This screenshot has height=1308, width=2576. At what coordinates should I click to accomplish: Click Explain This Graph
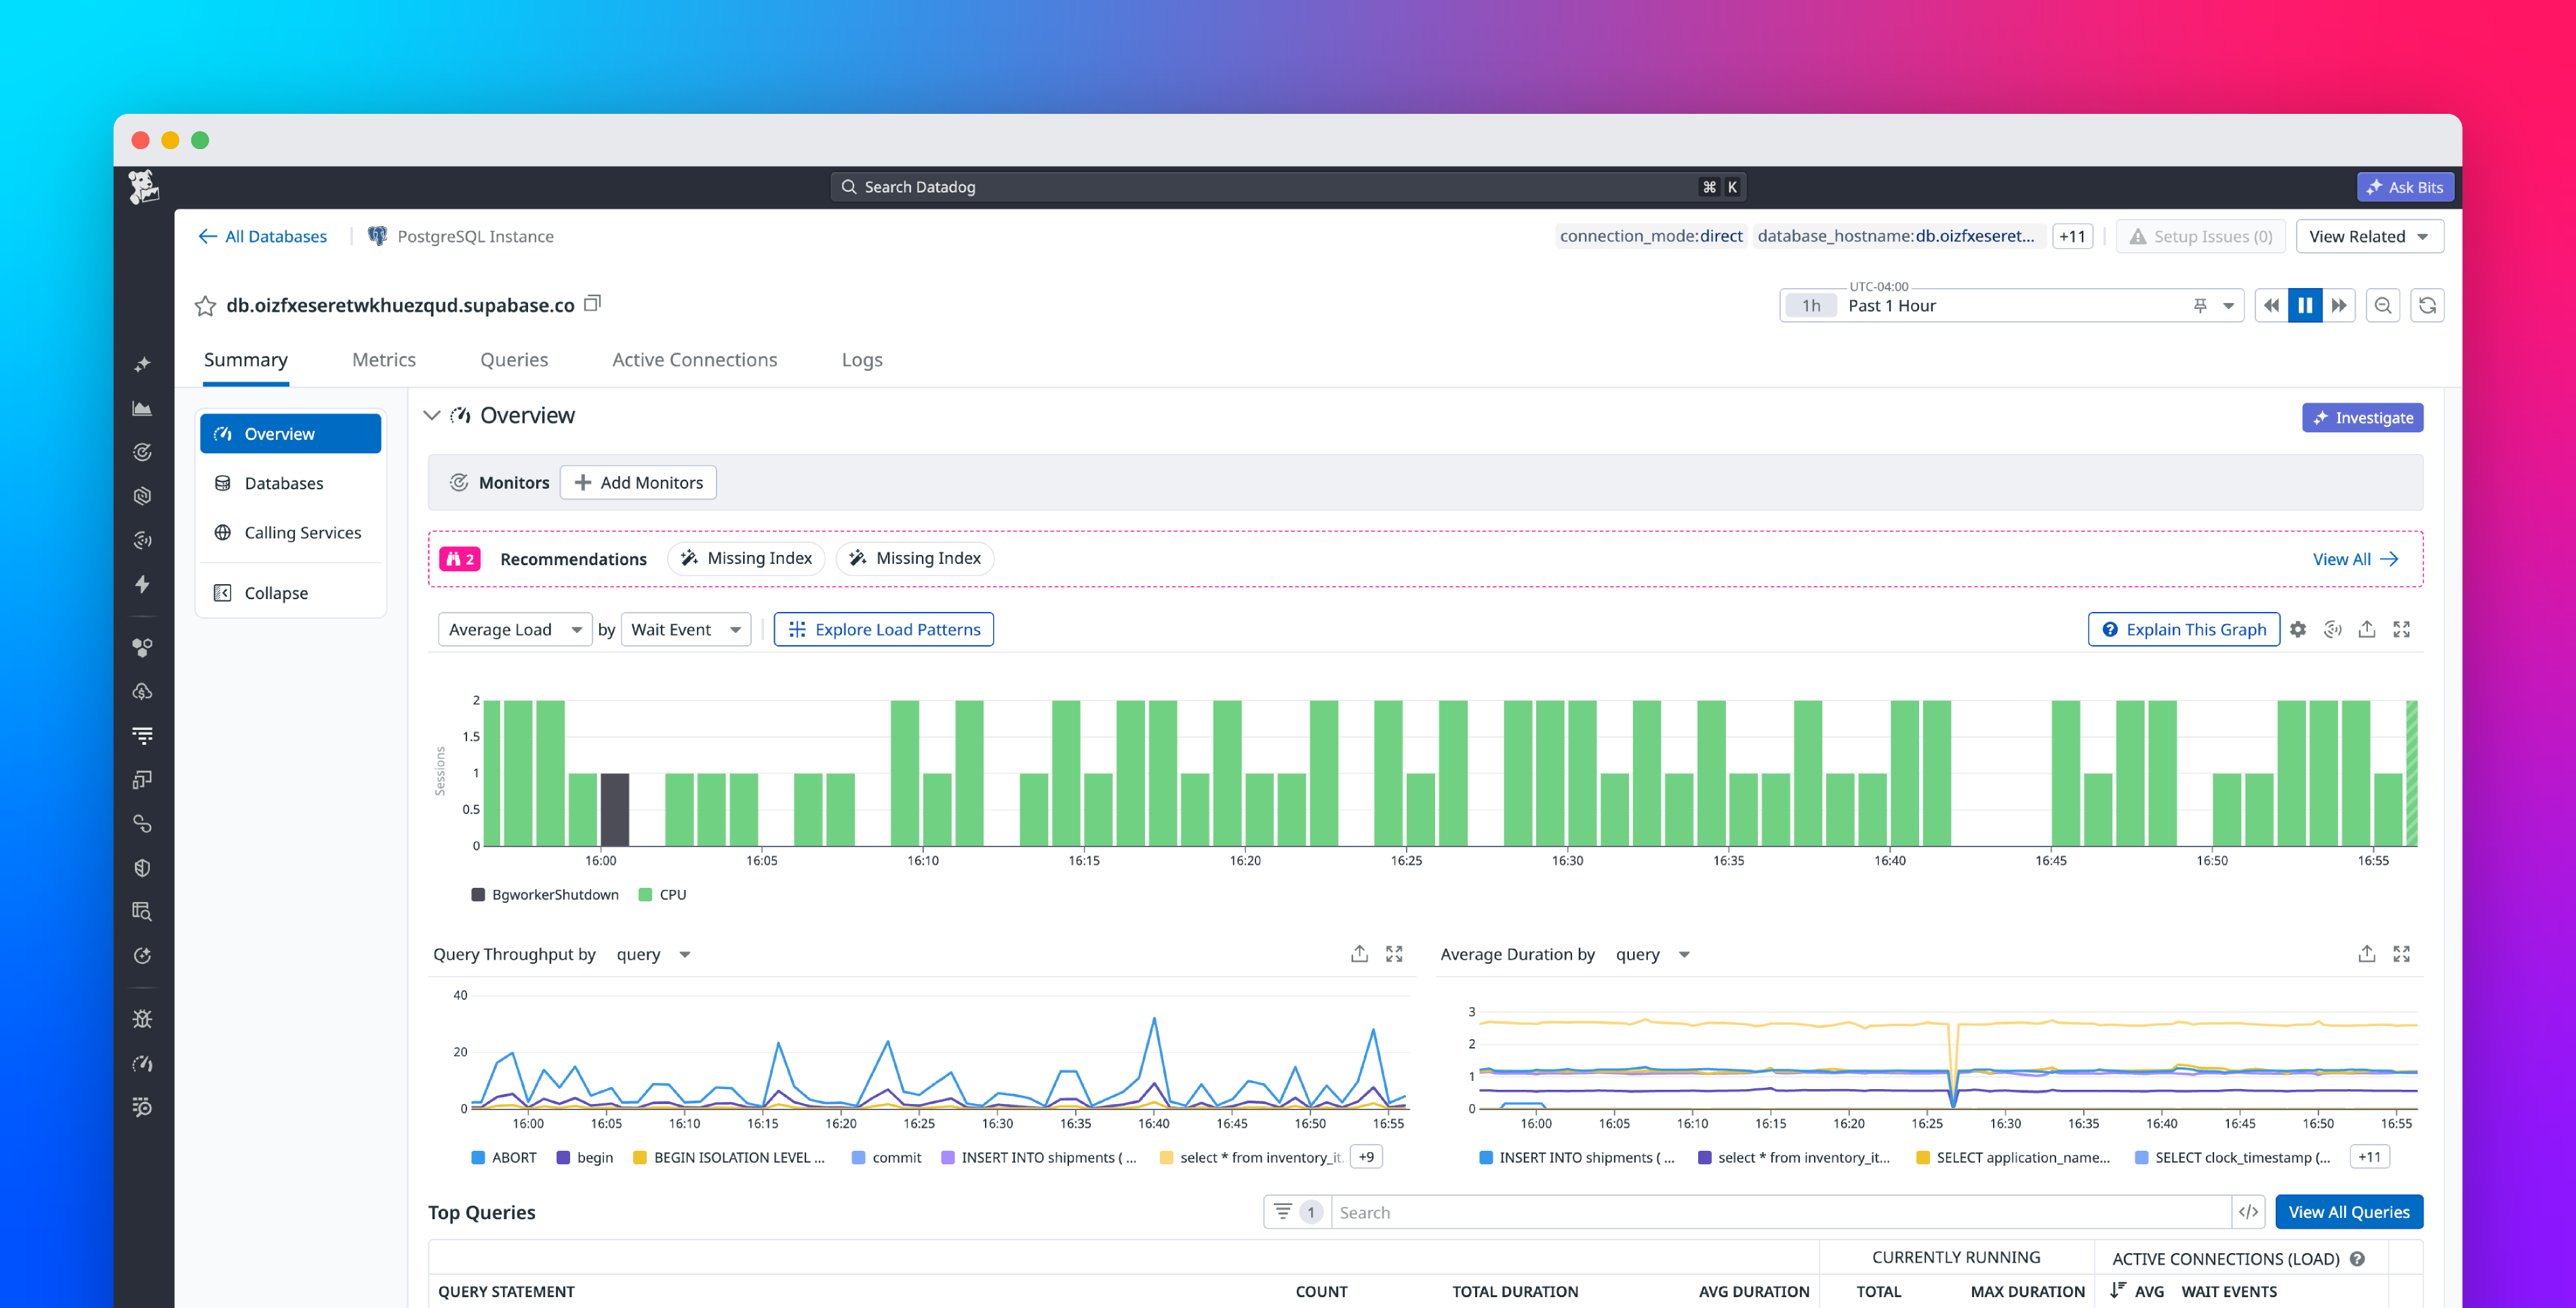(x=2184, y=630)
